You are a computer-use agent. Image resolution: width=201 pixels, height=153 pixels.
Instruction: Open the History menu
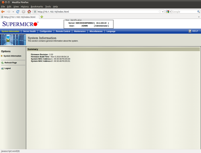click(x=25, y=7)
